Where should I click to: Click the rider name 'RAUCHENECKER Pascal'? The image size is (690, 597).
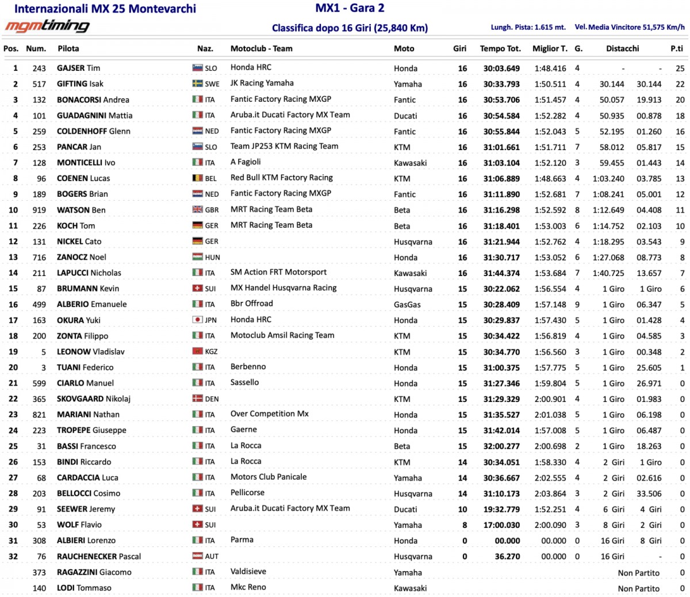click(99, 556)
